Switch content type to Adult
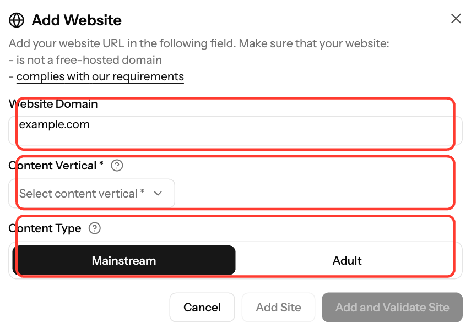Screen dimensions: 471x334 click(x=347, y=260)
